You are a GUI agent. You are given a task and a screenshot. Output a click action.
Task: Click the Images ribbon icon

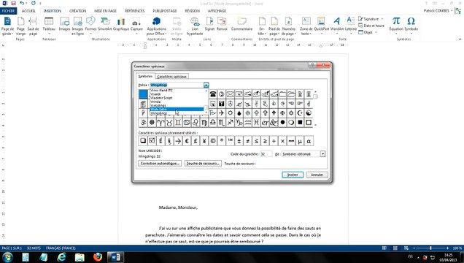coord(64,23)
